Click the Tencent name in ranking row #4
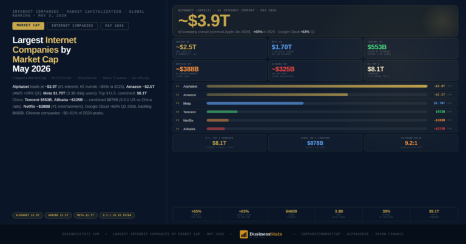Viewport: 466px width, 244px height. (189, 112)
